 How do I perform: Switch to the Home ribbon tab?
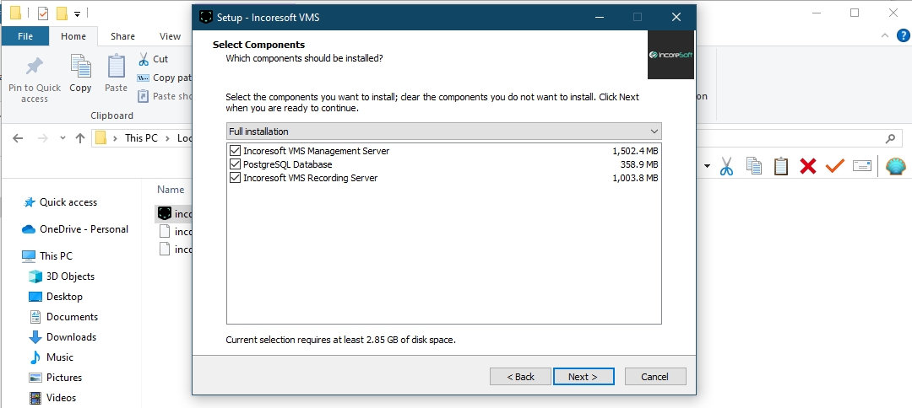click(x=73, y=36)
